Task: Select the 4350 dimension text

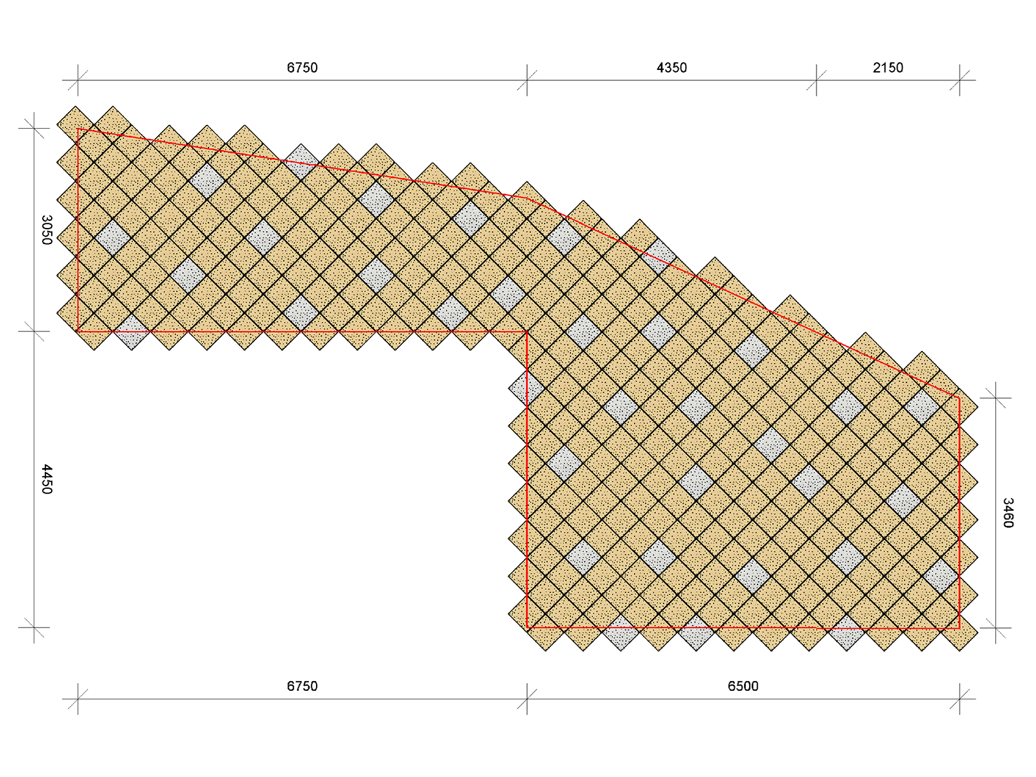Action: click(x=671, y=67)
